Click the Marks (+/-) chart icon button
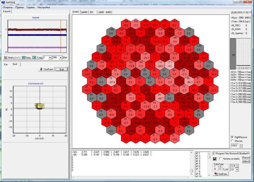 click(x=6, y=57)
